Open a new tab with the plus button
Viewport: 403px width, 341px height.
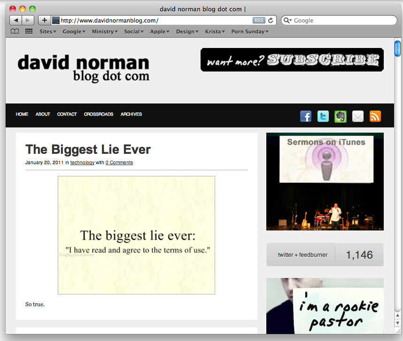pyautogui.click(x=44, y=20)
